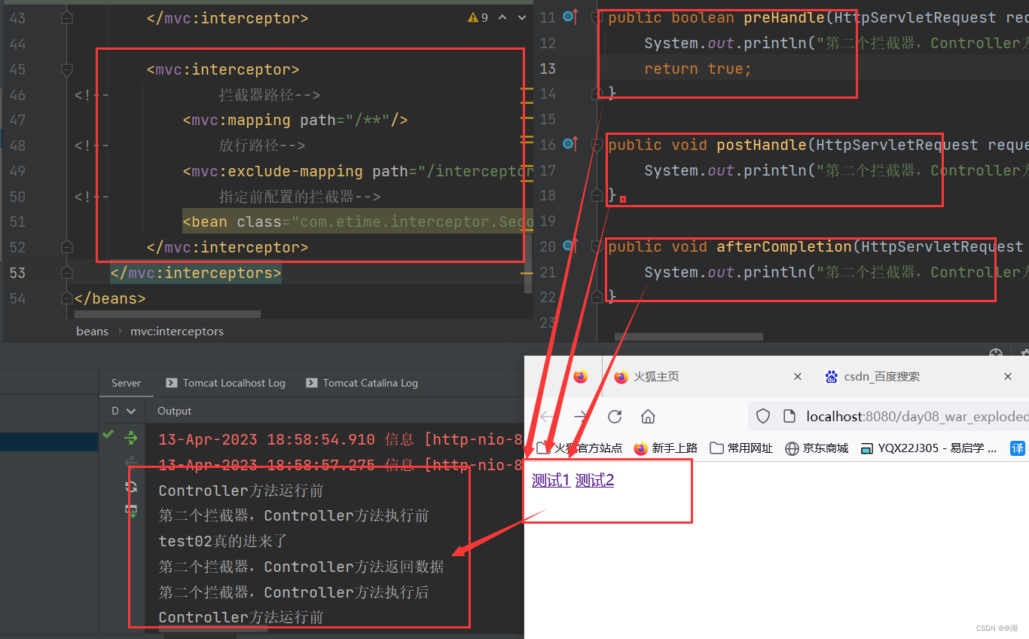The height and width of the screenshot is (639, 1029).
Task: Click the 'Controller方法返回数据' console line
Action: pos(301,567)
